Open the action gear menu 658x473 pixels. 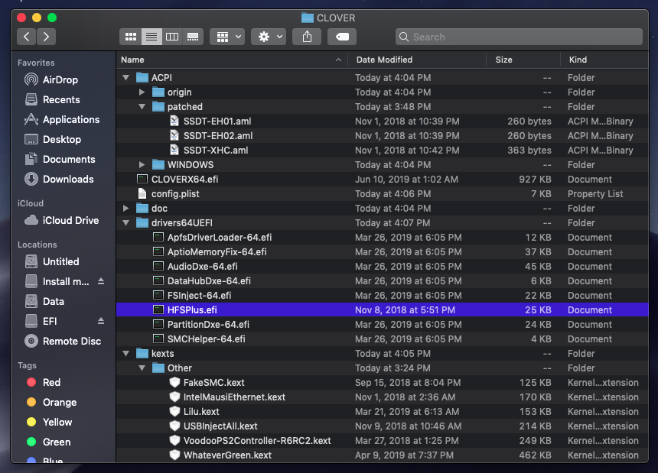click(269, 37)
